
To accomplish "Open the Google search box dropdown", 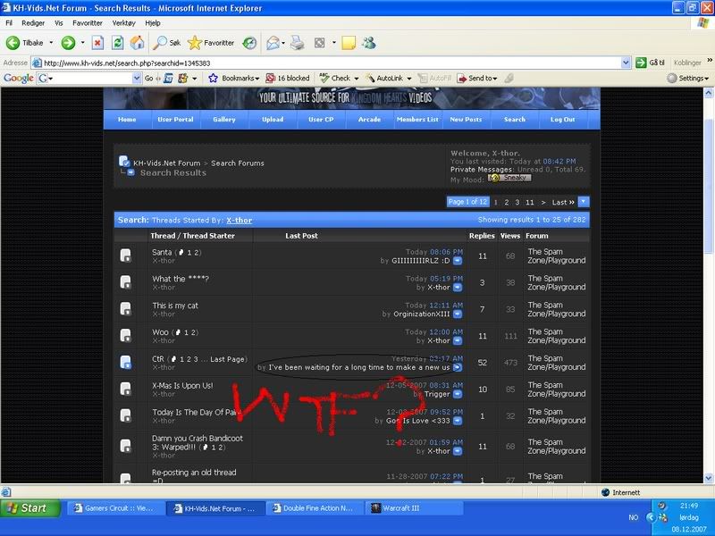I will [137, 79].
